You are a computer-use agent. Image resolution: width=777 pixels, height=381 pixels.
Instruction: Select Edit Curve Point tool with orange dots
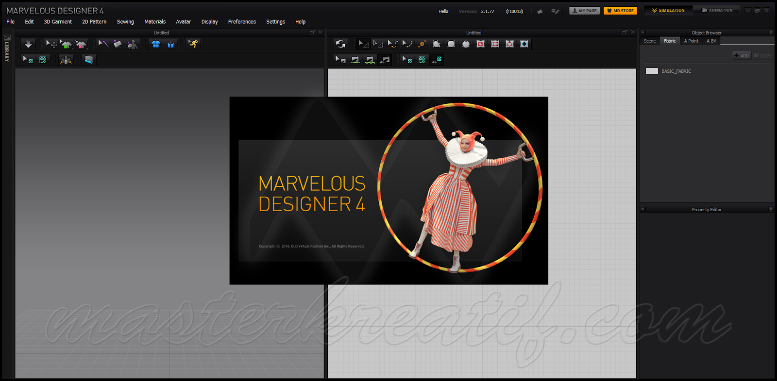point(407,44)
